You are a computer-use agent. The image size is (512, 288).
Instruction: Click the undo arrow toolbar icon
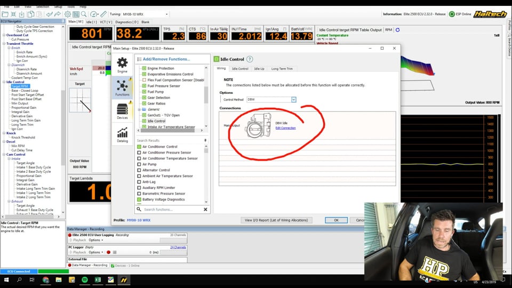[x=49, y=14]
